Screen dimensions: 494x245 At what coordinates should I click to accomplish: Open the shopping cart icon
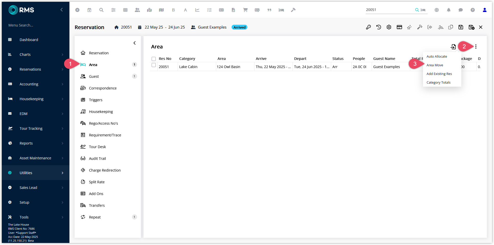(245, 10)
